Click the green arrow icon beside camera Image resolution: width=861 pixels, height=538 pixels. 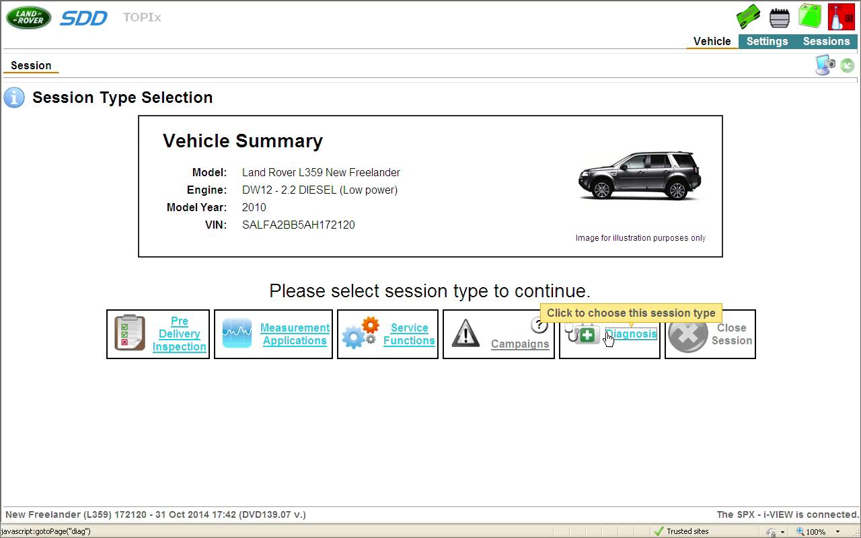(x=848, y=65)
